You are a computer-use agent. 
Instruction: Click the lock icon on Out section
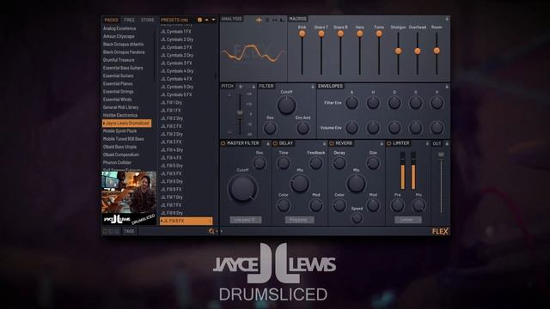click(447, 143)
